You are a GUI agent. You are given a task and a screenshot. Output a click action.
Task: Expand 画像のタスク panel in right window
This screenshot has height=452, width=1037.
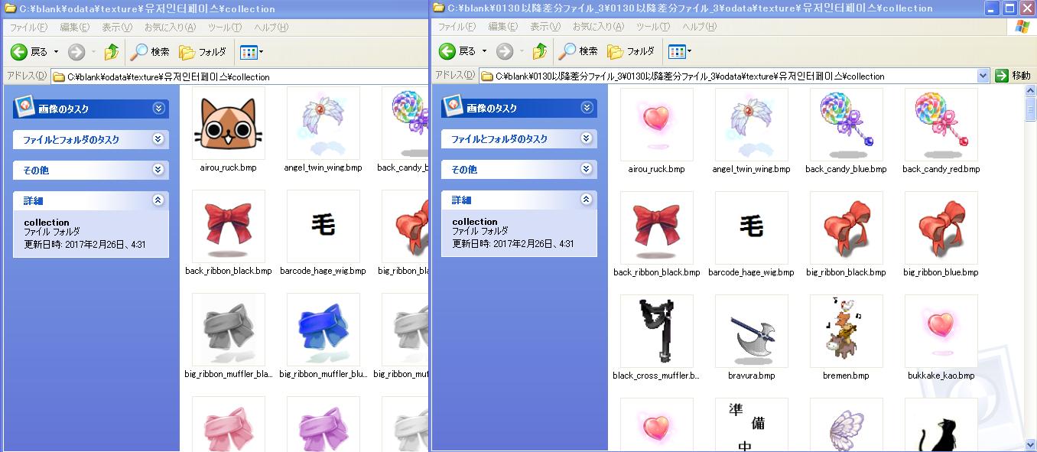(587, 108)
